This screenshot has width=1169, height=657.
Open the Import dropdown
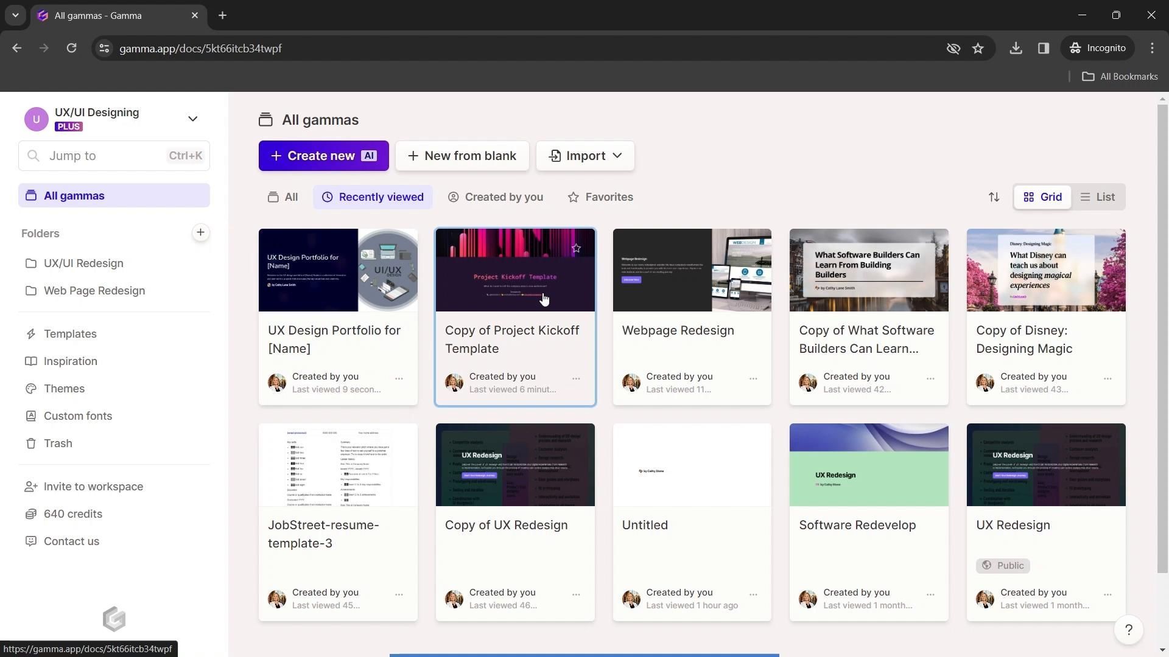(585, 156)
